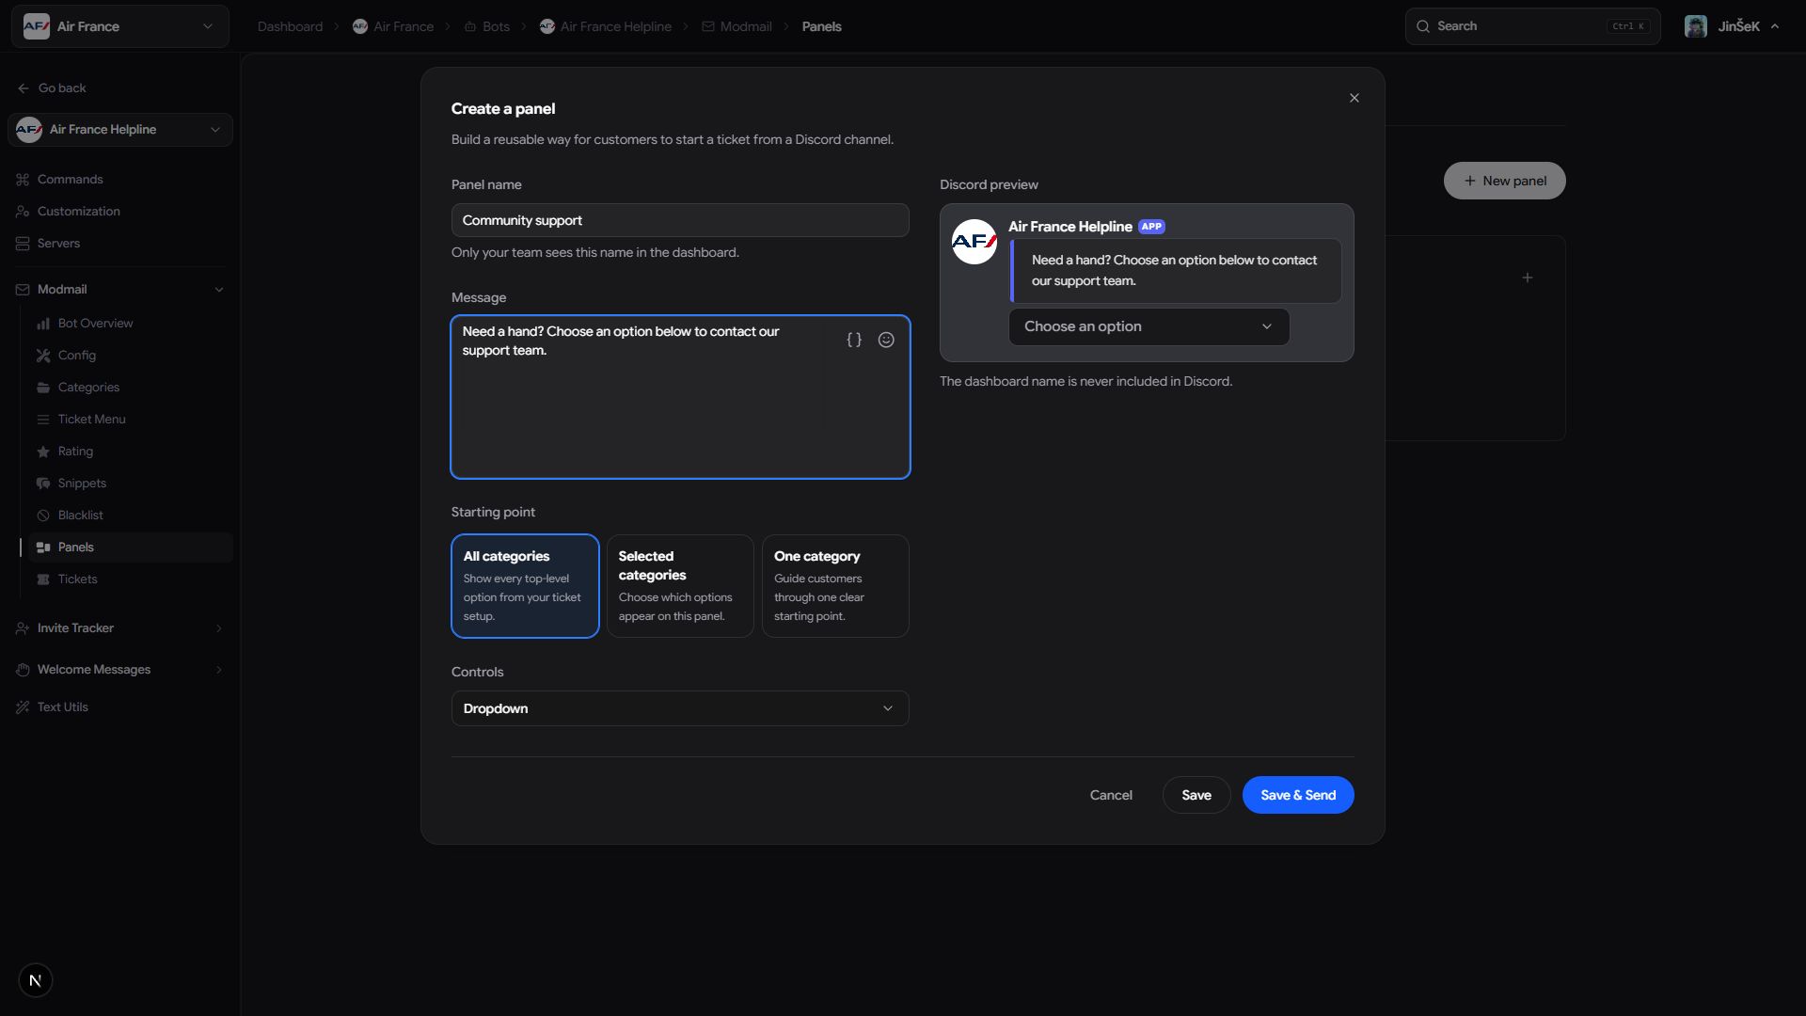1806x1016 pixels.
Task: Click Save & Send
Action: coord(1298,795)
